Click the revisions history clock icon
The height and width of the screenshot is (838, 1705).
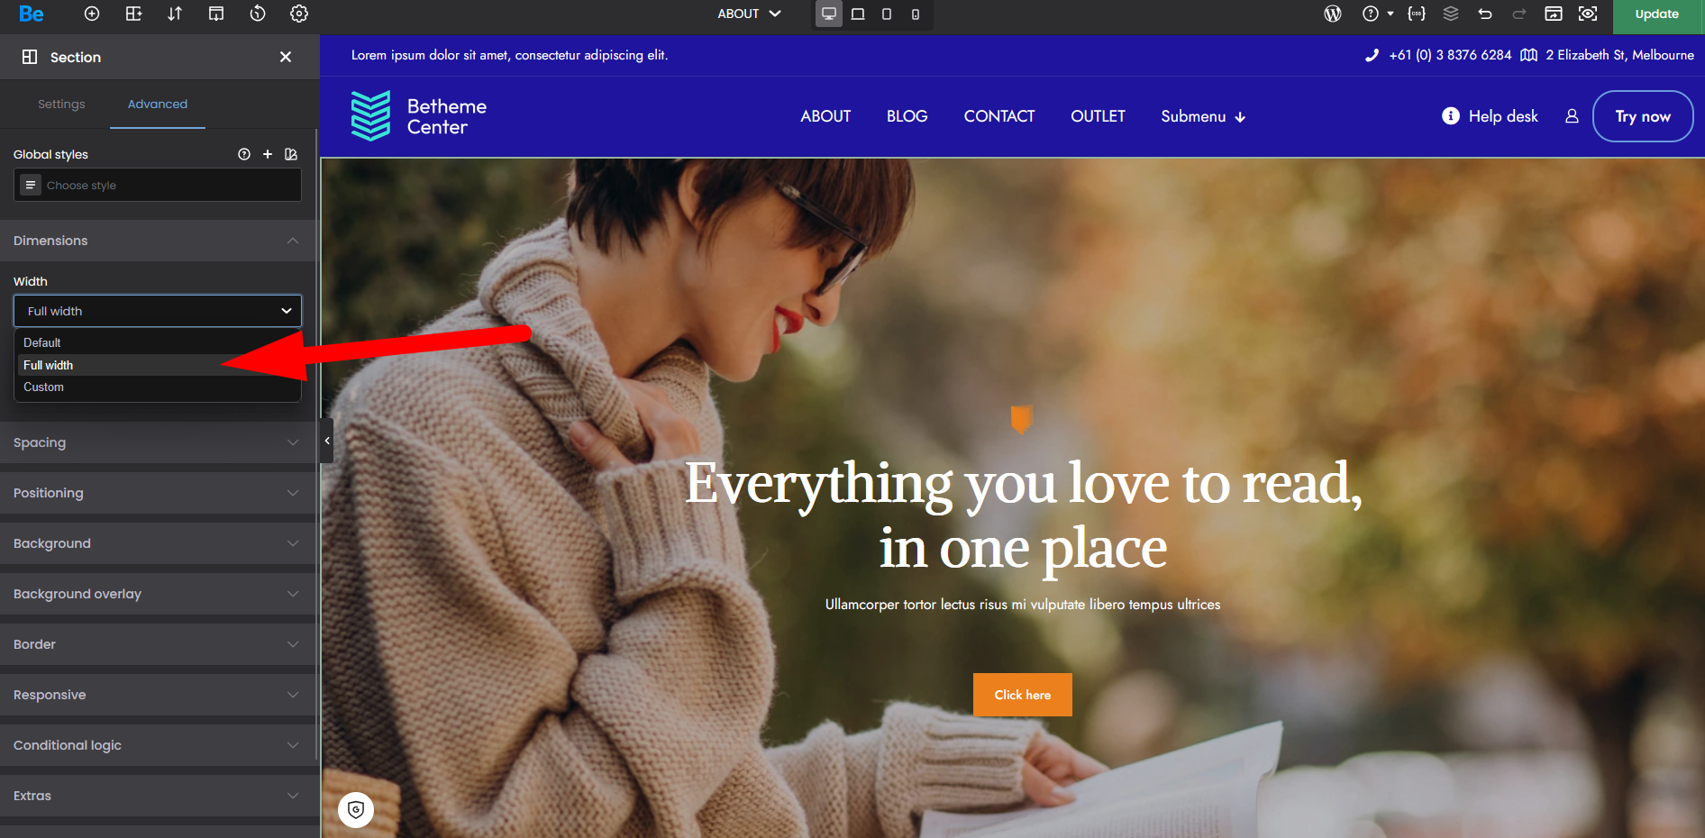click(x=258, y=14)
